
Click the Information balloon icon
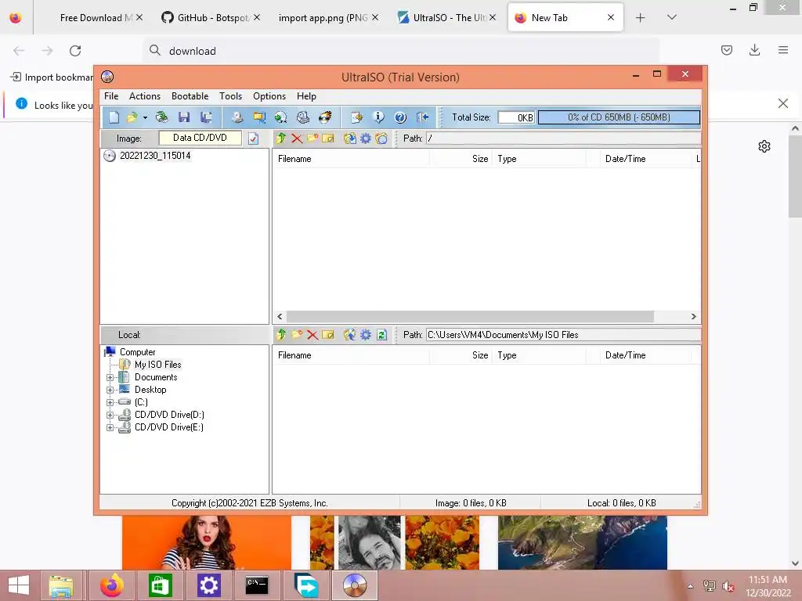click(378, 117)
